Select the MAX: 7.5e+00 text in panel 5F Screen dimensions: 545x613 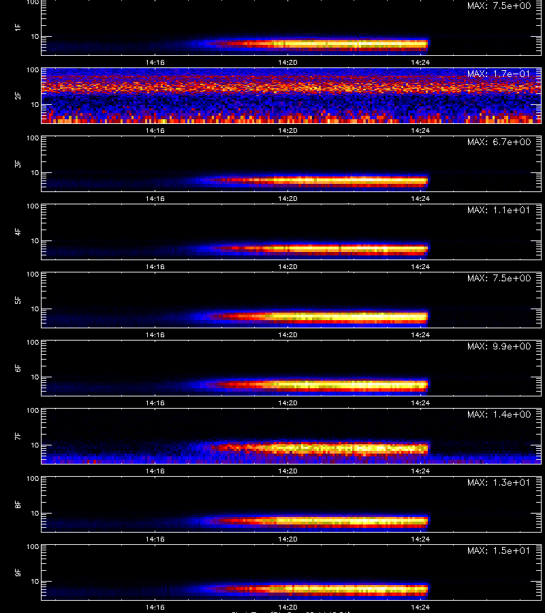pos(499,278)
